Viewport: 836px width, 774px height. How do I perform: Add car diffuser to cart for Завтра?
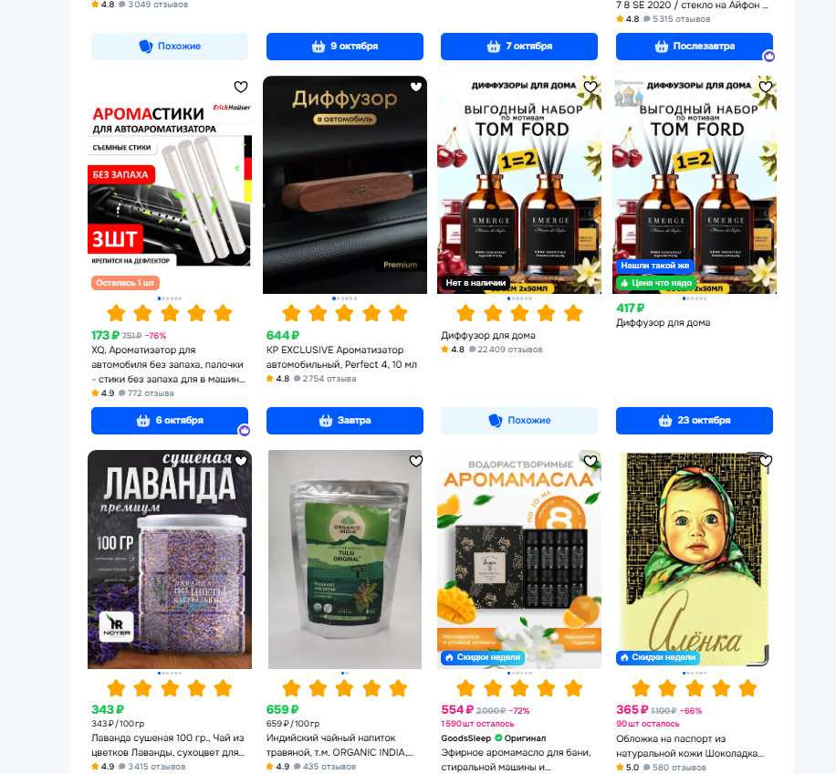[x=344, y=421]
